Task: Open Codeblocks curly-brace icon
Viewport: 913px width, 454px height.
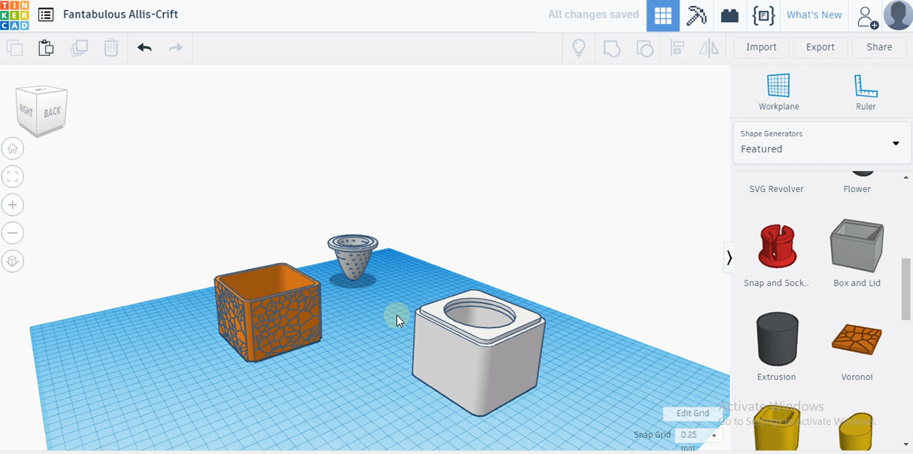Action: click(764, 15)
